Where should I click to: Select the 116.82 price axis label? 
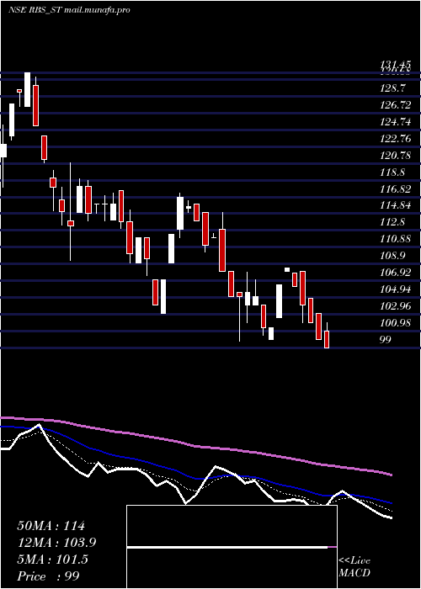pos(396,189)
